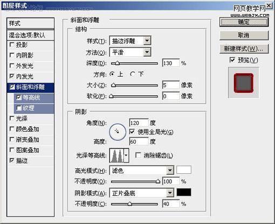Click the highlight opacity field 100

pos(171,181)
